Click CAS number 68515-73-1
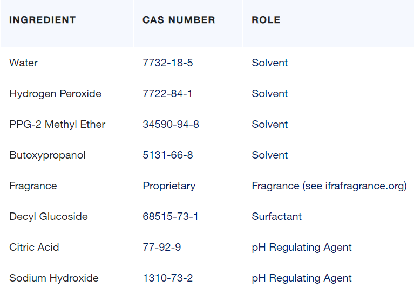 pyautogui.click(x=171, y=216)
